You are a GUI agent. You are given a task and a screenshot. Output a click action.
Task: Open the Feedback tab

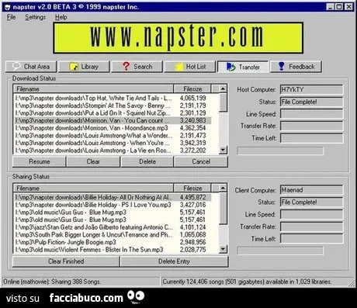[x=296, y=67]
